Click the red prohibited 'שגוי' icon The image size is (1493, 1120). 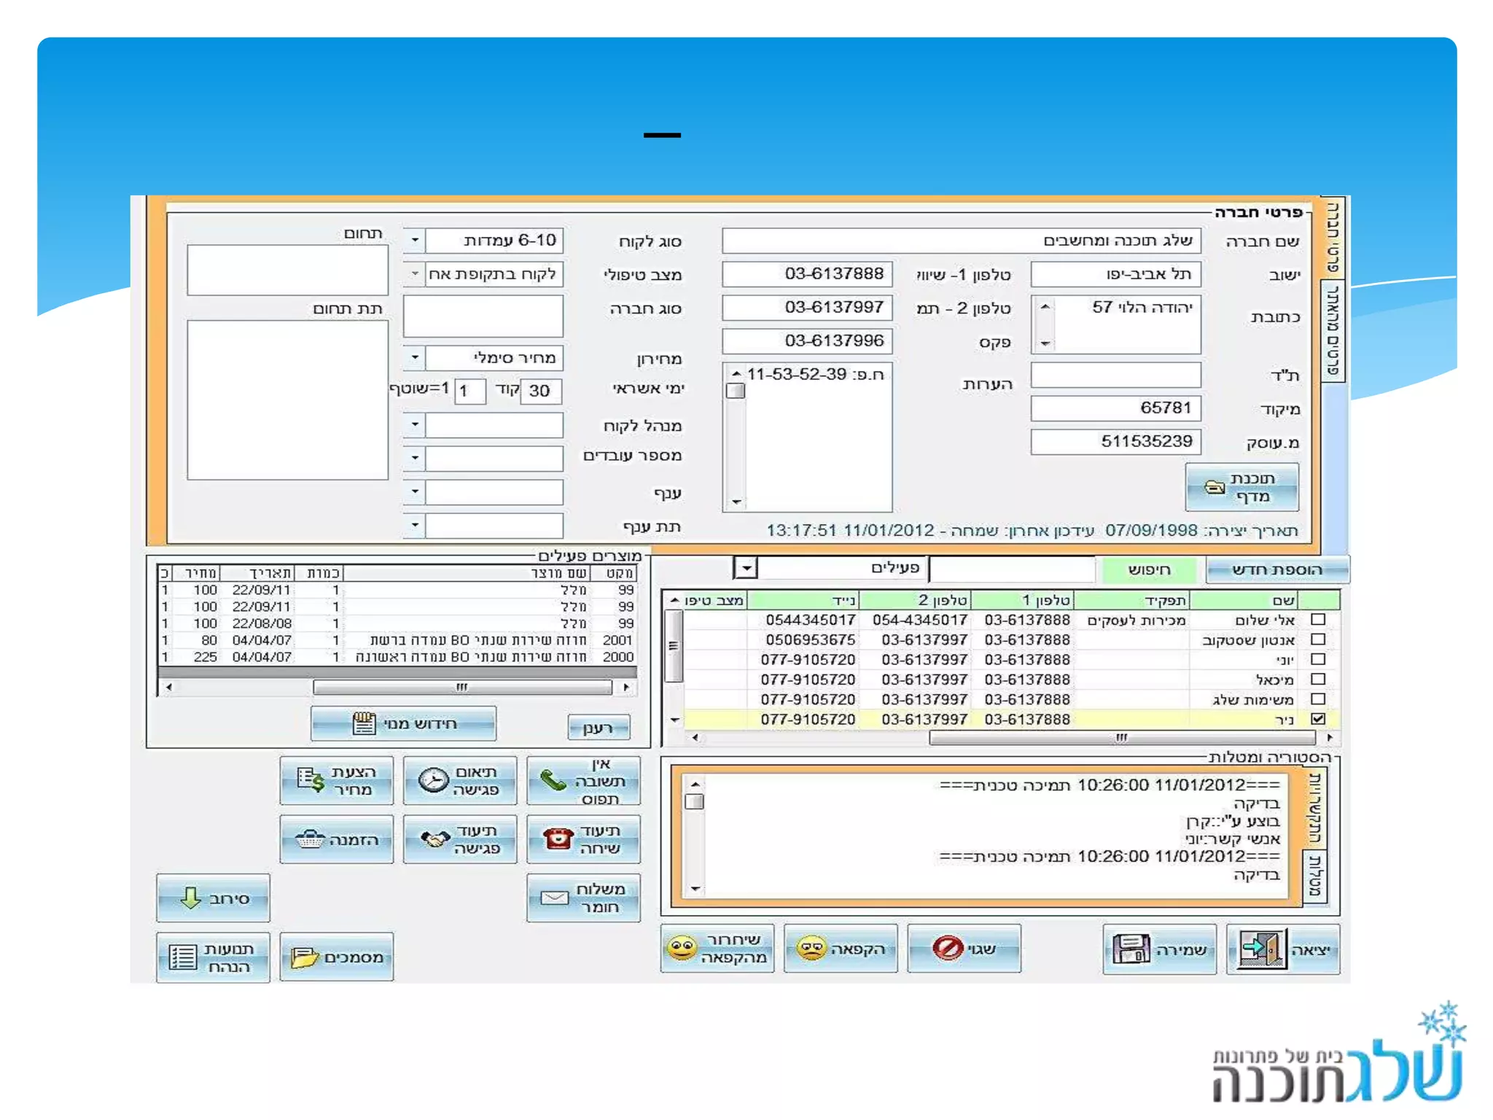pos(948,948)
